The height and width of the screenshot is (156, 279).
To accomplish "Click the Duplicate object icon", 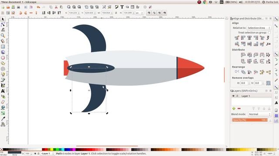I will coord(86,7).
